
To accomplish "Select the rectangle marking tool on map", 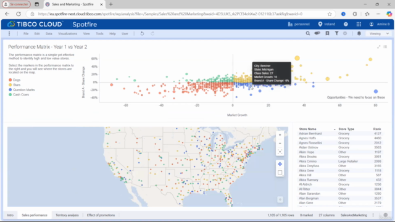I will pos(280,173).
